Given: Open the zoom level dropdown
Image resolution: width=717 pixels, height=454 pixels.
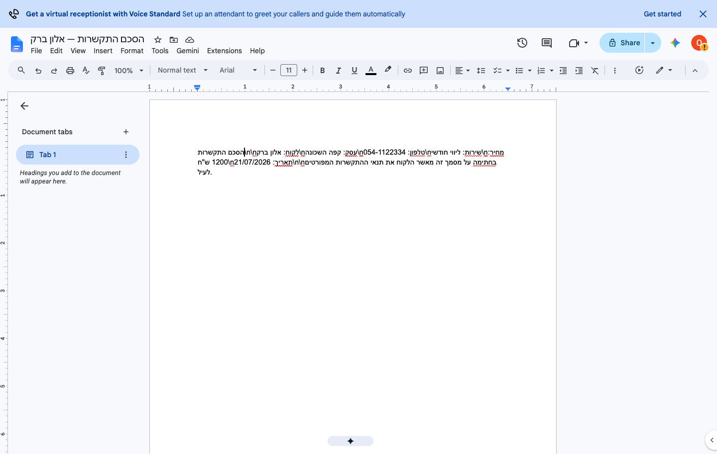Looking at the screenshot, I should [x=129, y=71].
